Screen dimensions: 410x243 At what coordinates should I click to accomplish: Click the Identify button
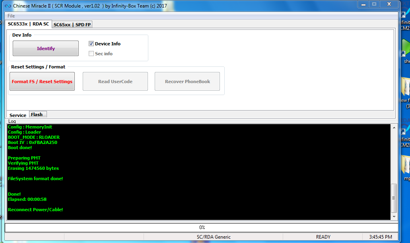click(46, 49)
